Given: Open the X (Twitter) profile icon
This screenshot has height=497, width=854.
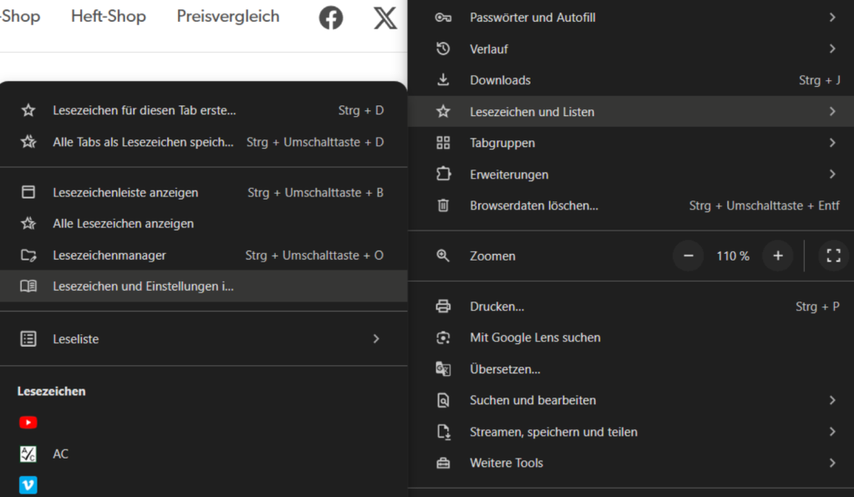Looking at the screenshot, I should click(x=384, y=18).
